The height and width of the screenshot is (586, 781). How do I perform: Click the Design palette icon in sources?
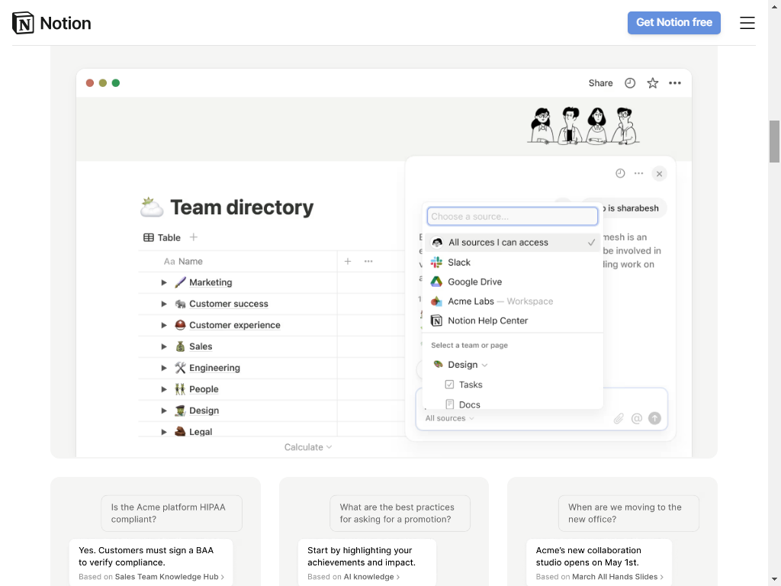[x=438, y=364]
